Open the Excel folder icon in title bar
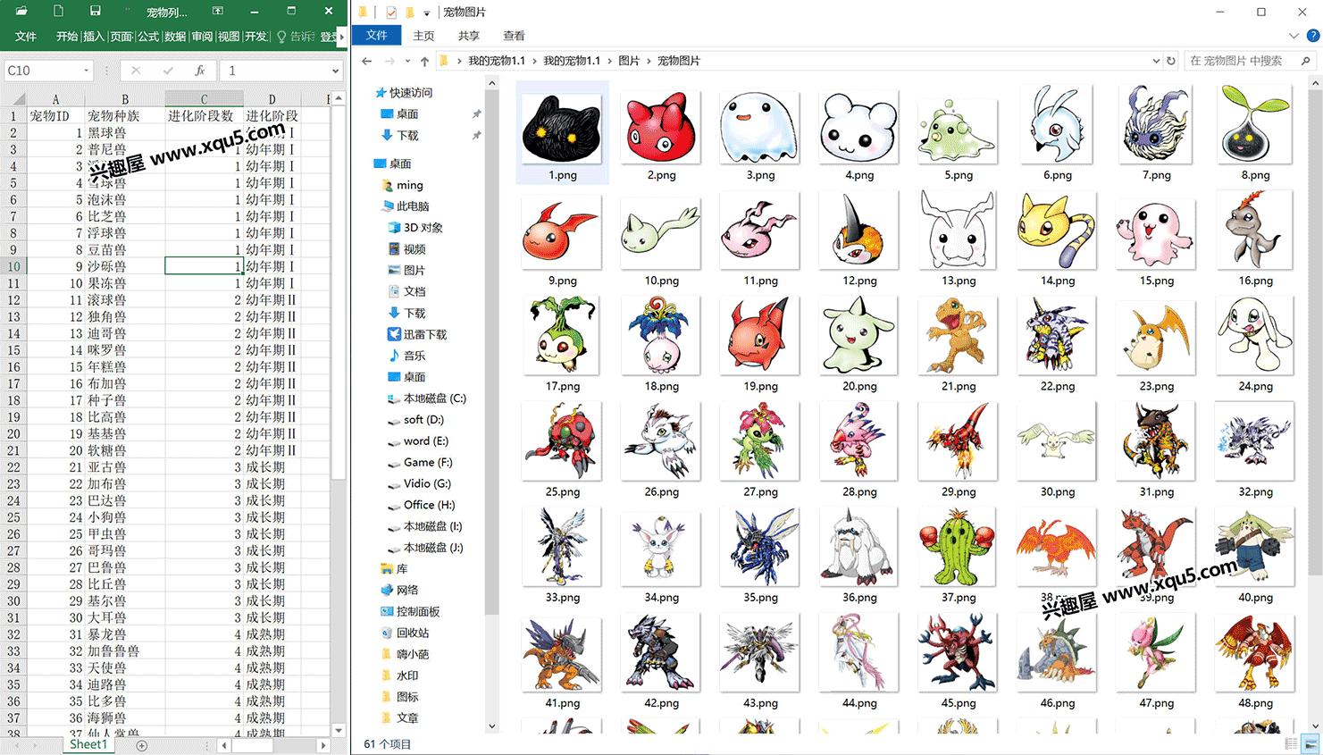 coord(21,11)
